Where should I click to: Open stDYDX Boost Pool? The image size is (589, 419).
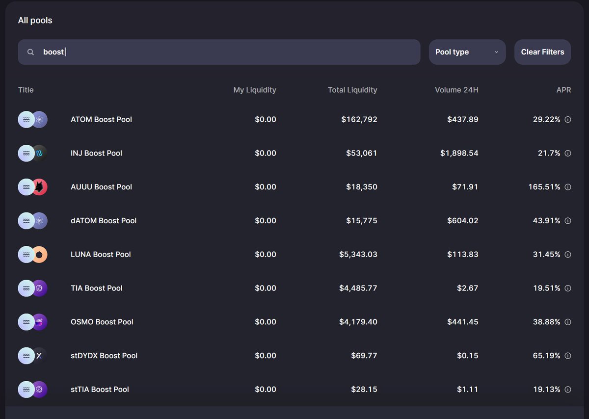coord(104,356)
